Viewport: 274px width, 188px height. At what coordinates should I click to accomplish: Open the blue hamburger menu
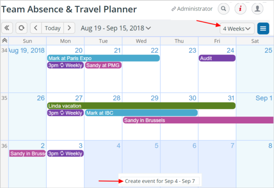tap(263, 28)
